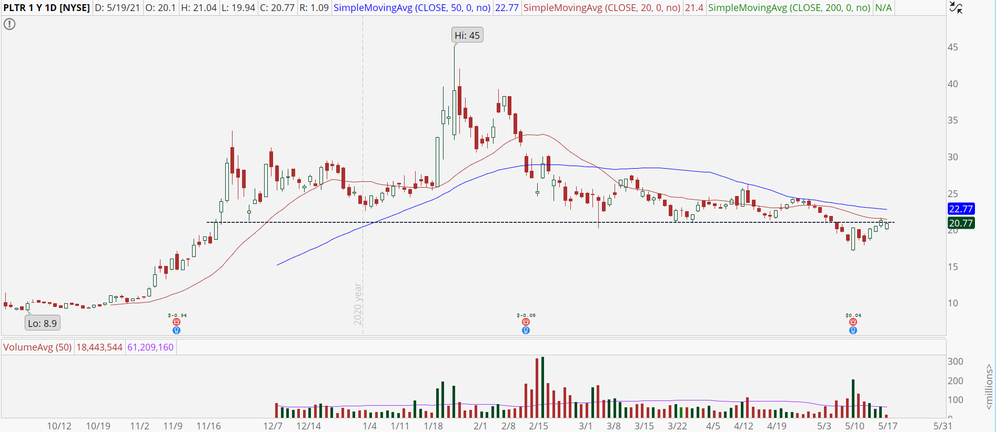Click the 35 price axis label
Image resolution: width=996 pixels, height=432 pixels.
point(953,120)
